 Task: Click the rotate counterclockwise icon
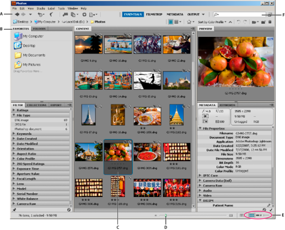[x=239, y=22]
